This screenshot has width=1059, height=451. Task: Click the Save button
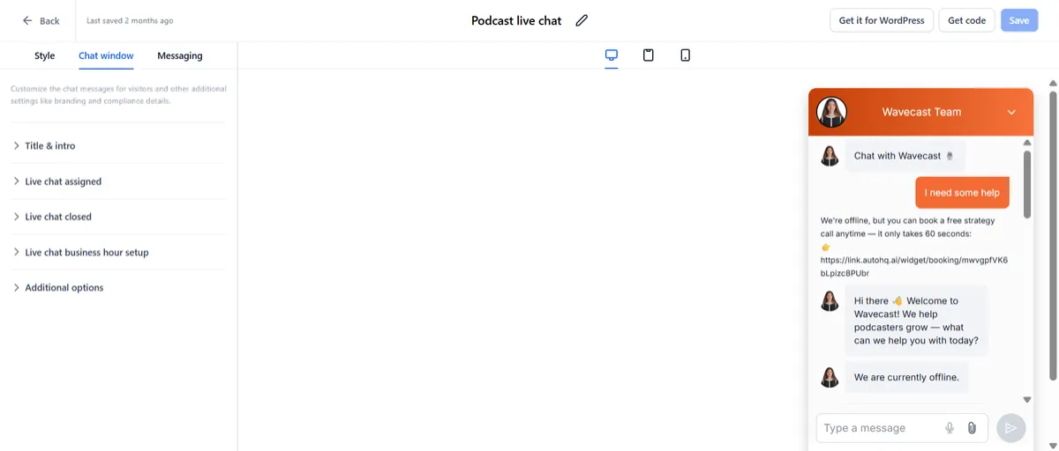tap(1019, 20)
